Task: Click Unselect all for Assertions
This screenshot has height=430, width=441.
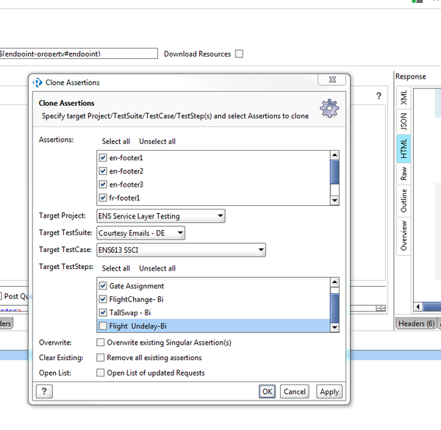Action: [157, 142]
